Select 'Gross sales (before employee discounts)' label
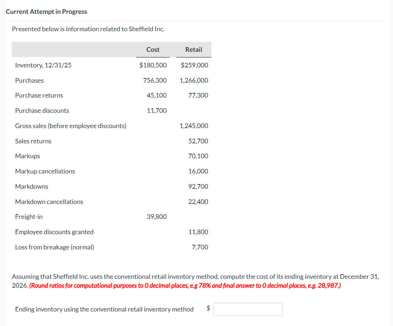Image resolution: width=393 pixels, height=326 pixels. 71,126
